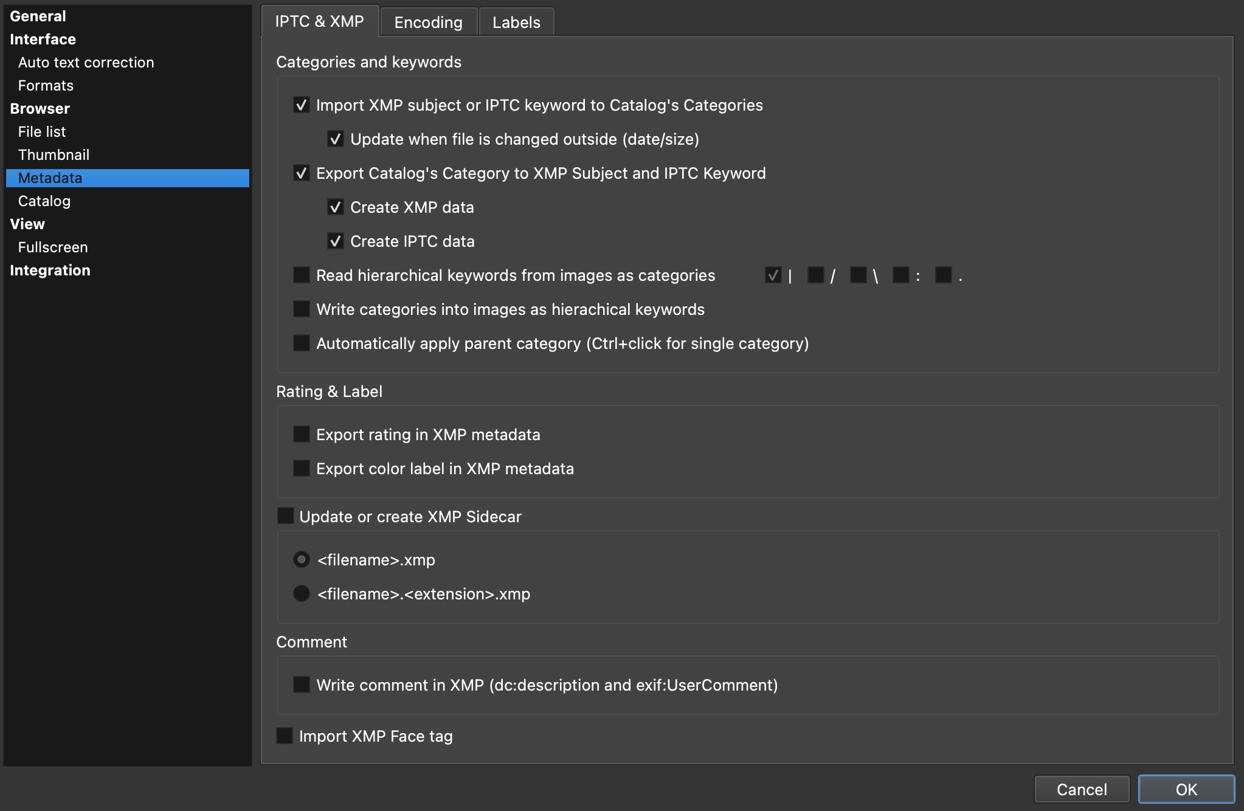Check Update or create XMP Sidecar

tap(285, 516)
